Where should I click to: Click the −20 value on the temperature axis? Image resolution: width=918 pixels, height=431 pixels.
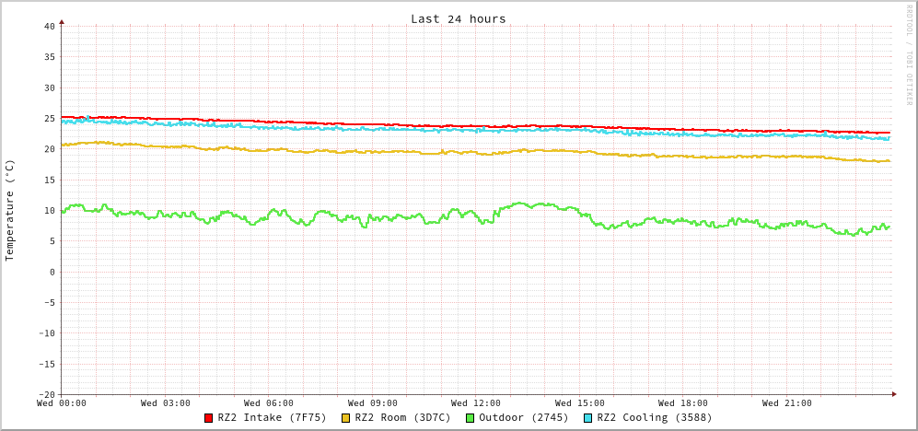point(46,394)
